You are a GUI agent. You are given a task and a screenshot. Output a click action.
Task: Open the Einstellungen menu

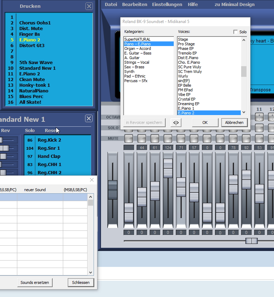[167, 5]
